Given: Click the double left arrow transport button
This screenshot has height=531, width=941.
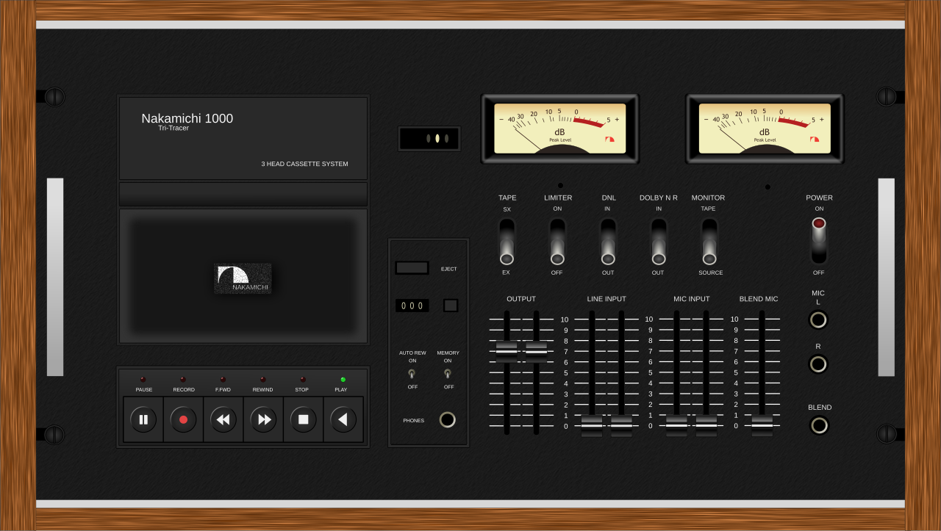Looking at the screenshot, I should pyautogui.click(x=223, y=419).
